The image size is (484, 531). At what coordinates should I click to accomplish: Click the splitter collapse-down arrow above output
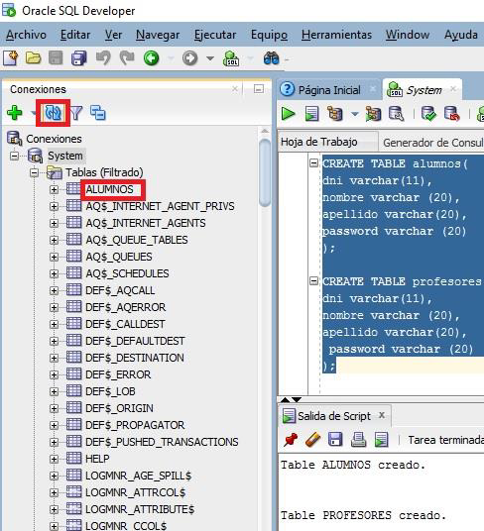click(297, 399)
